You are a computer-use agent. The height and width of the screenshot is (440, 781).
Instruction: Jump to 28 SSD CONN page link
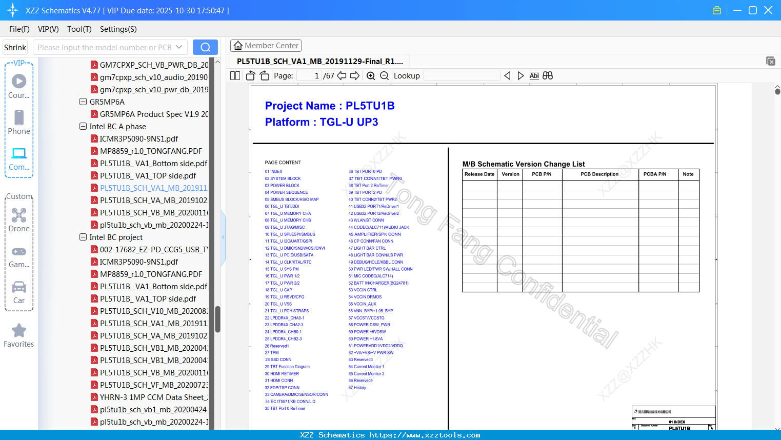click(278, 359)
